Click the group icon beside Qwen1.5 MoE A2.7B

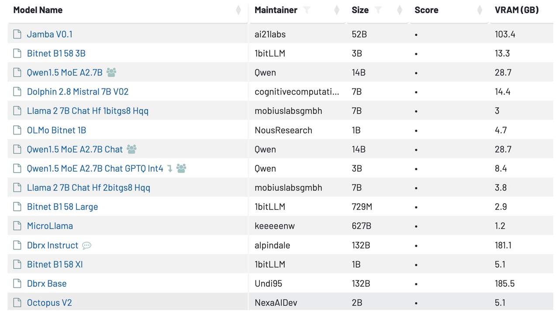pos(111,72)
